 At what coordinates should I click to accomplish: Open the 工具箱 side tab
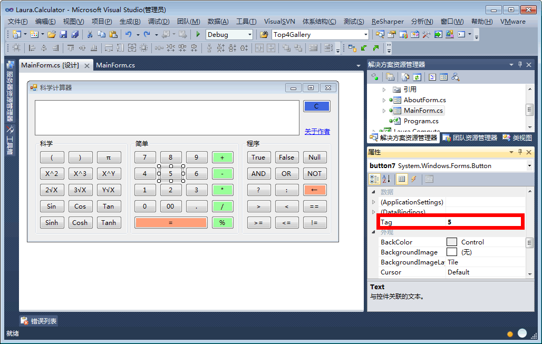point(10,141)
